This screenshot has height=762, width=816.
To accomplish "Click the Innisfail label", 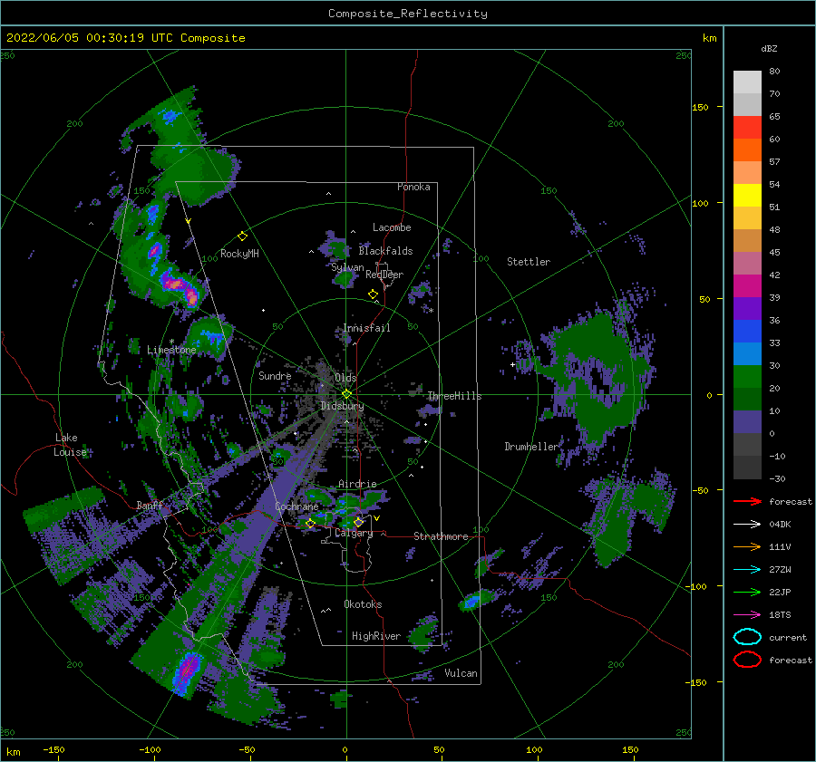I will coord(366,328).
